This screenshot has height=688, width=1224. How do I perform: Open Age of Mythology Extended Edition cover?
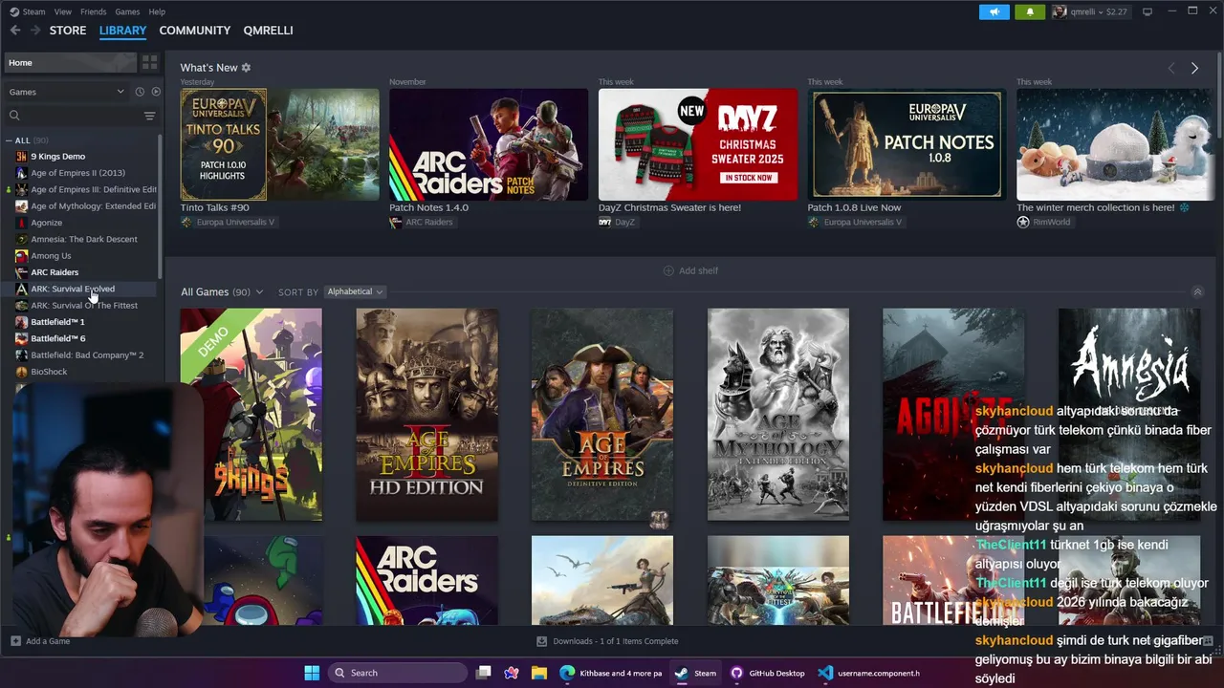pyautogui.click(x=777, y=415)
